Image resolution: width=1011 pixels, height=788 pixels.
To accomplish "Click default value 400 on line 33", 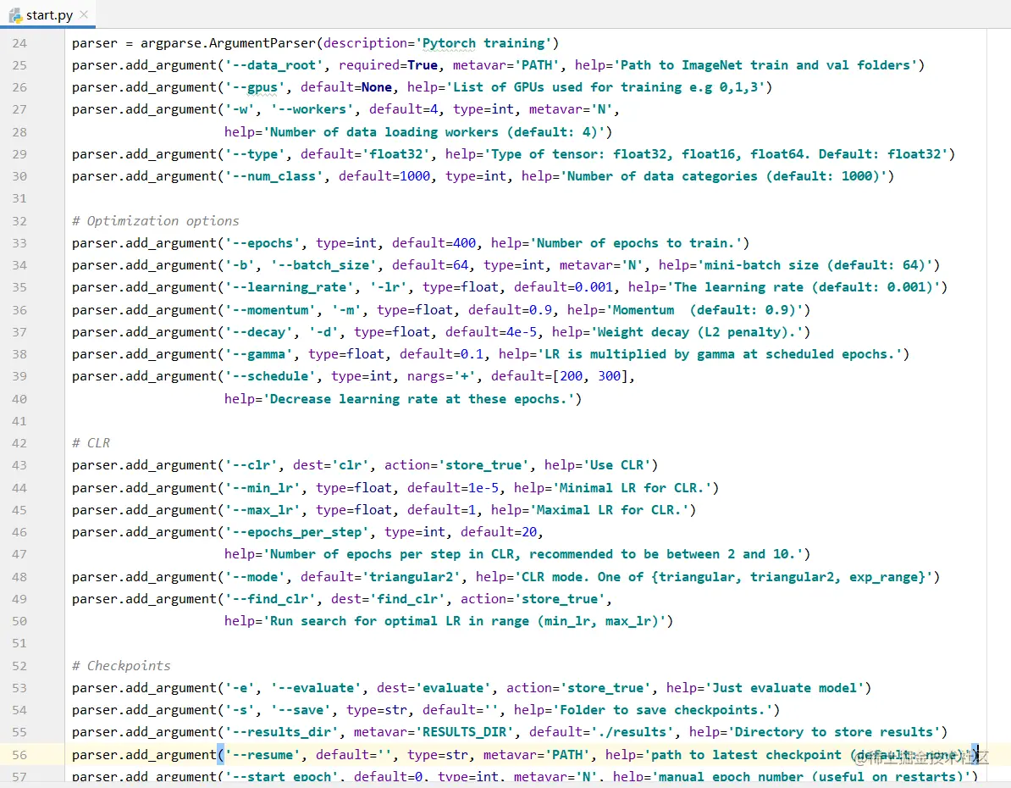I will point(464,243).
